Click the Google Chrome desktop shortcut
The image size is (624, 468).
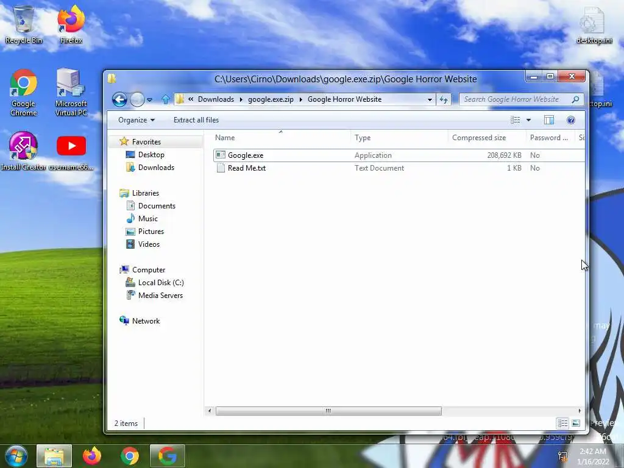click(24, 93)
